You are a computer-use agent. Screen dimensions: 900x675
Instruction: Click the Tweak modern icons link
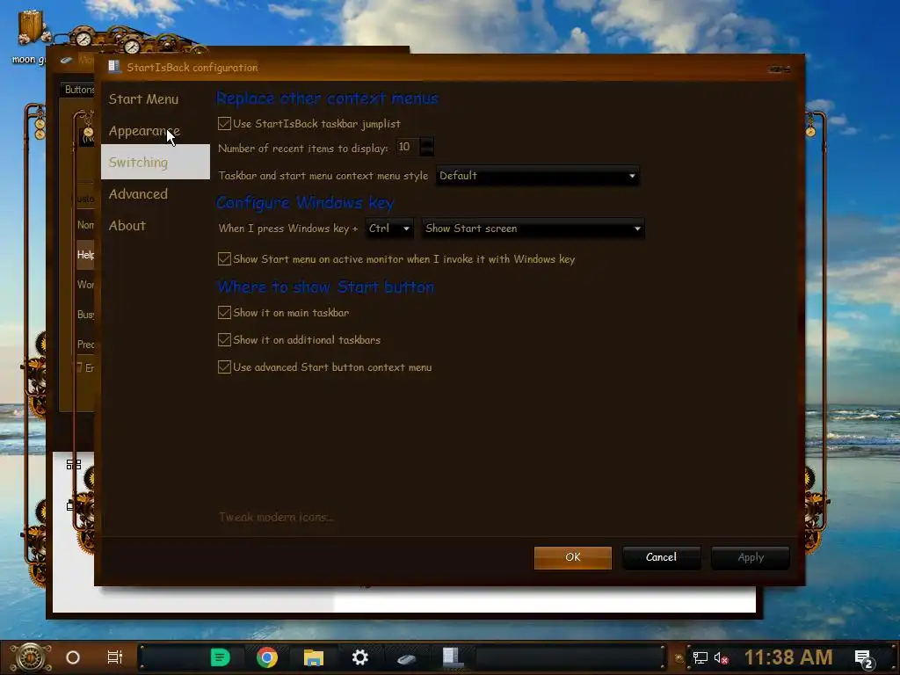(x=276, y=517)
